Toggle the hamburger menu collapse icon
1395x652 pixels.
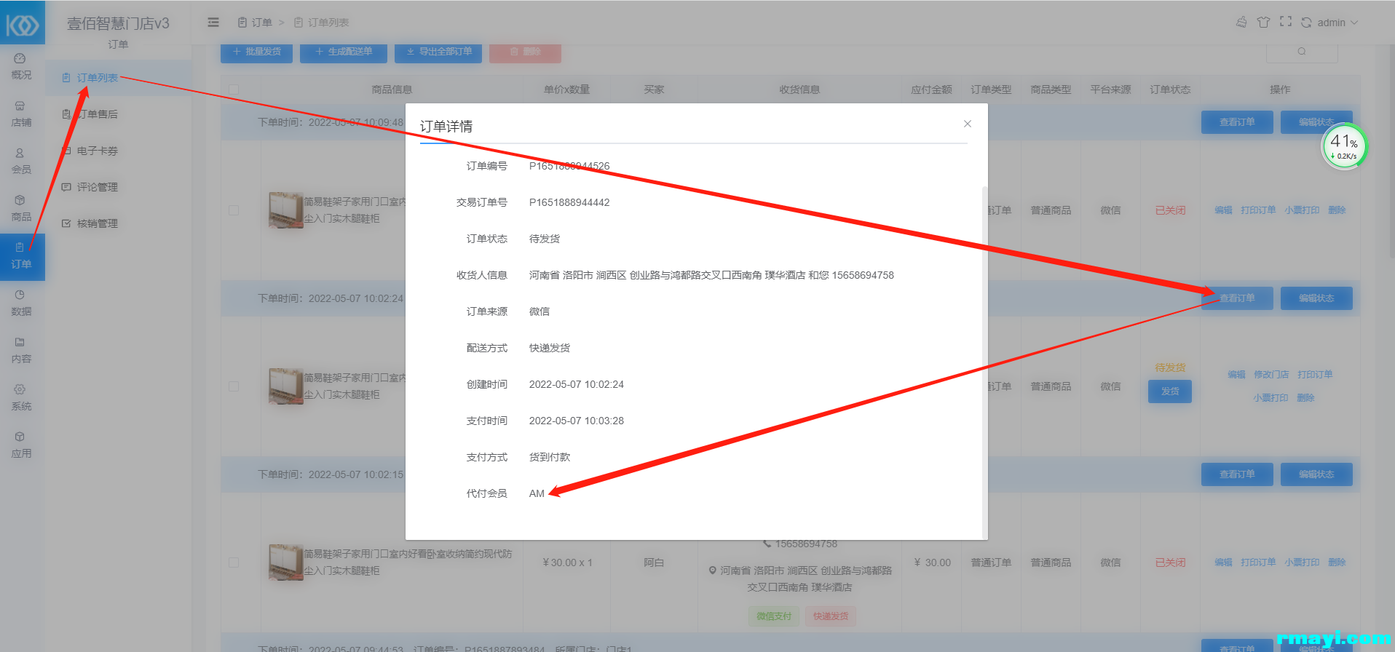pyautogui.click(x=213, y=23)
